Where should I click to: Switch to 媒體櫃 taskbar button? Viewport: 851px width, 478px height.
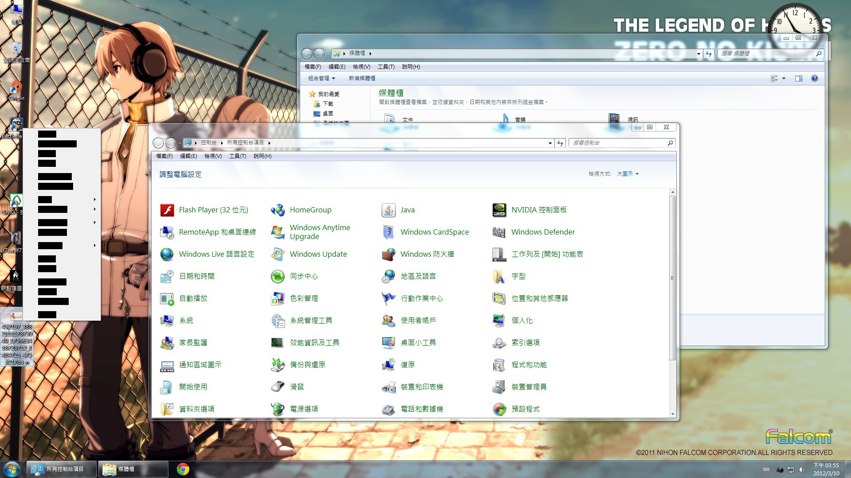click(x=133, y=469)
